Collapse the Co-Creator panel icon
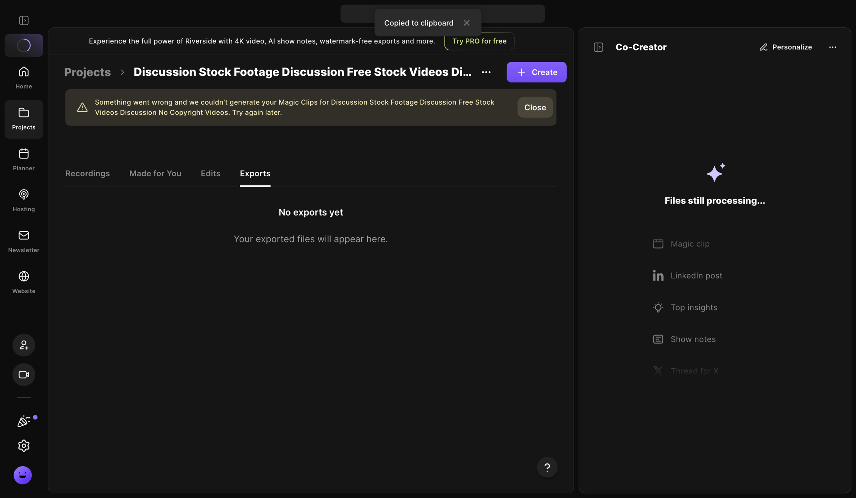The image size is (856, 498). pos(598,47)
